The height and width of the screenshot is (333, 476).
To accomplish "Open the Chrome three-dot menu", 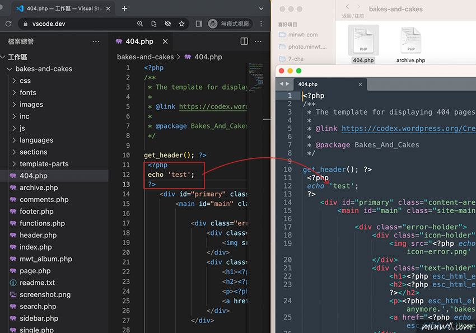I will 261,24.
